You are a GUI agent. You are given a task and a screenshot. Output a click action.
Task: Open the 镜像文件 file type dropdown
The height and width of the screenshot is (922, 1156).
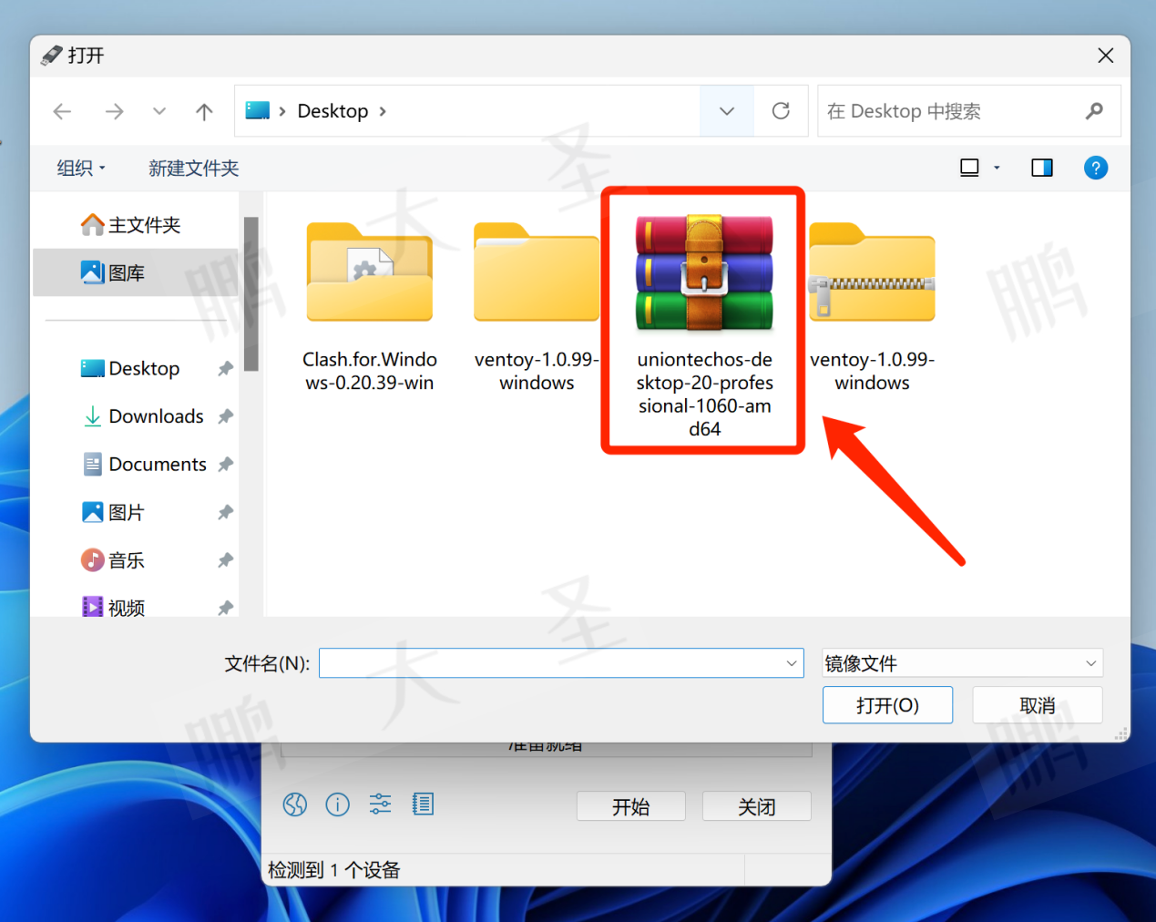click(962, 663)
